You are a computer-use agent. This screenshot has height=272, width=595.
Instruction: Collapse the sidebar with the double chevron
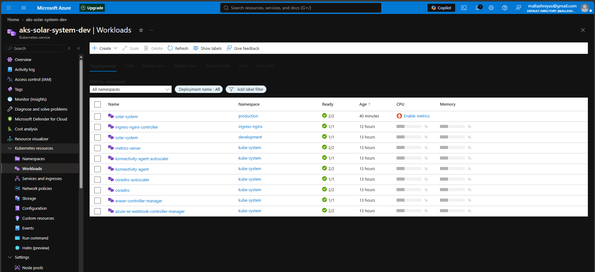click(78, 48)
